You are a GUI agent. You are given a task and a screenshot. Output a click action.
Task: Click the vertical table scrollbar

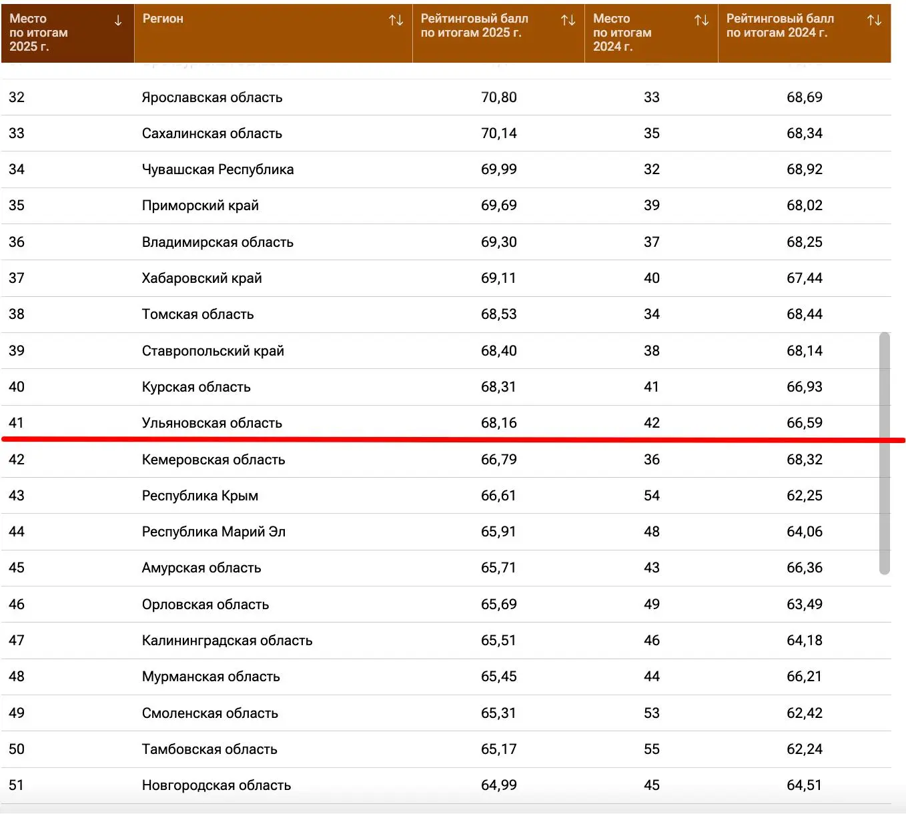point(885,453)
